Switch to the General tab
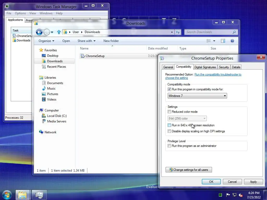Viewport: 267px width, 200px height. pyautogui.click(x=168, y=67)
